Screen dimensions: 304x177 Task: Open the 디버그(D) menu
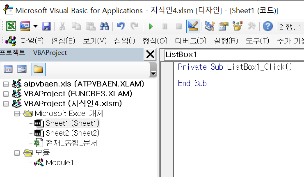[191, 41]
